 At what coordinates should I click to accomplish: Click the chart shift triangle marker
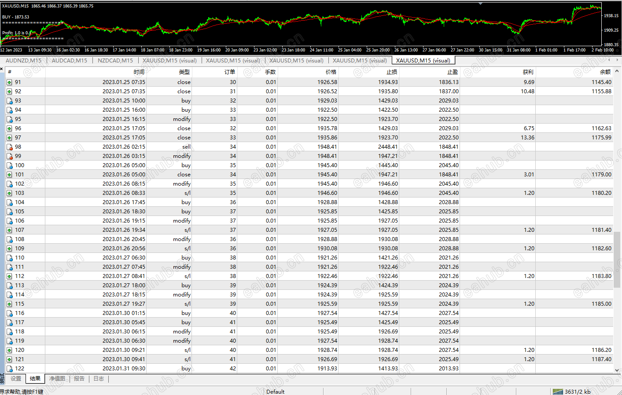tap(481, 4)
